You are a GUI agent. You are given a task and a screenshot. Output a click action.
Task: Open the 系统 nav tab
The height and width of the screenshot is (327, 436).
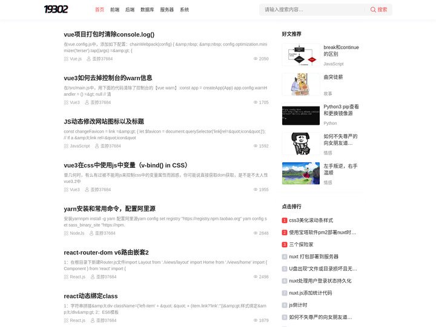coord(184,10)
